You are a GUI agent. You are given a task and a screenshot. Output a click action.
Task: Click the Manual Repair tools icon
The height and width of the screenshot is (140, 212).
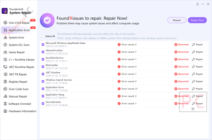tap(5, 96)
